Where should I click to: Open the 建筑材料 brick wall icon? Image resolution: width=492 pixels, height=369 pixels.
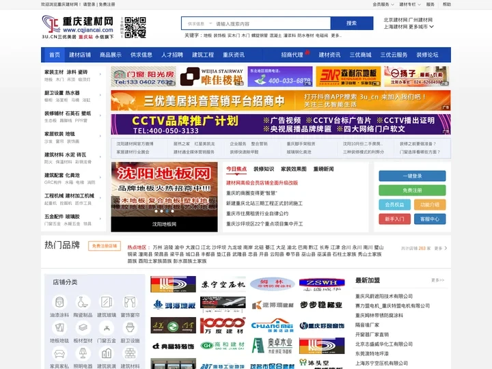point(130,354)
